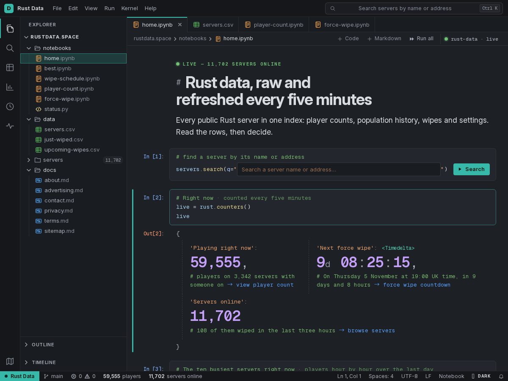The height and width of the screenshot is (381, 508).
Task: Toggle the DARK theme switch in status bar
Action: point(481,376)
